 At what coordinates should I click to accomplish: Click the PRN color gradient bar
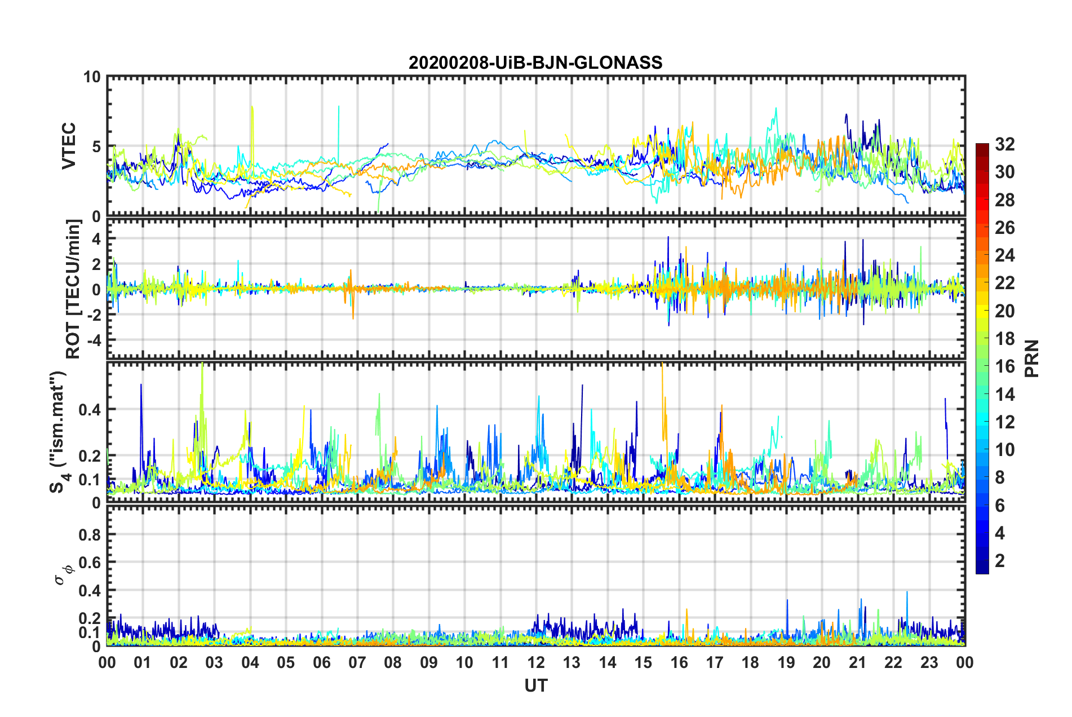point(982,358)
